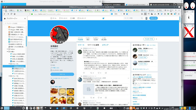Collapse the グループA folder
The image size is (196, 110).
pyautogui.click(x=9, y=64)
